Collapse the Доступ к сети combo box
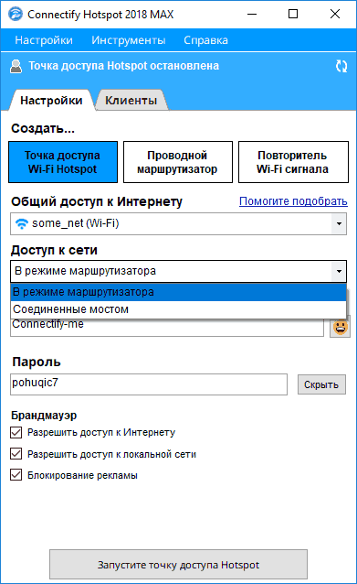The image size is (357, 584). tap(178, 271)
